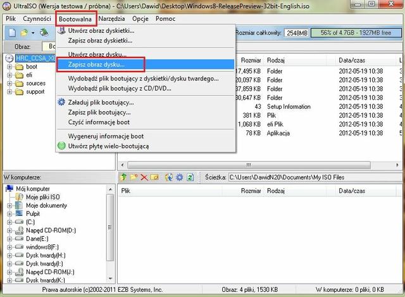Image resolution: width=405 pixels, height=297 pixels.
Task: Click the new folder icon in the local toolbar
Action: (134, 177)
